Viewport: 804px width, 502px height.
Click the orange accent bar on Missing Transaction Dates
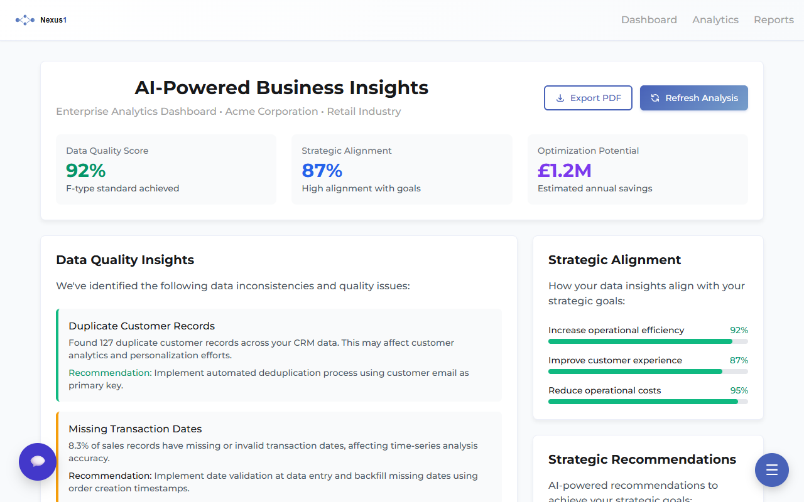tap(58, 458)
